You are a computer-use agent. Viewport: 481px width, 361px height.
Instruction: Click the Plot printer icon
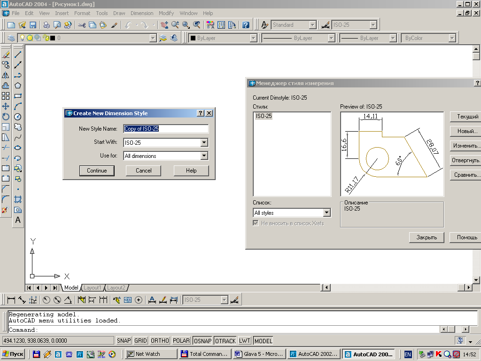[47, 25]
